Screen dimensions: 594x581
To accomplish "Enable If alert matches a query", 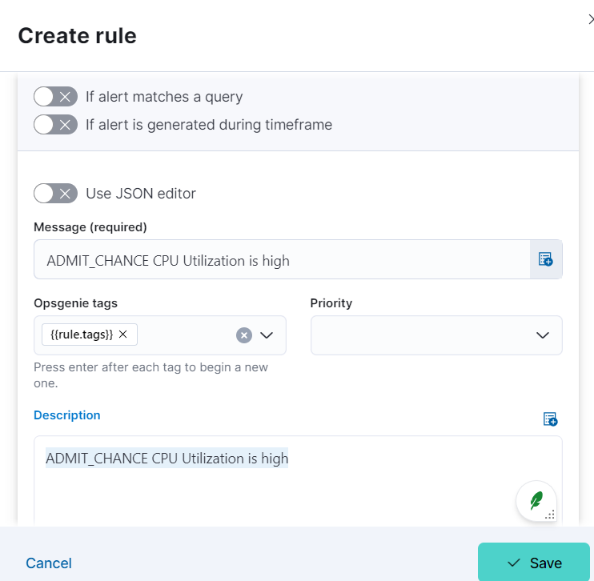I will coord(55,97).
